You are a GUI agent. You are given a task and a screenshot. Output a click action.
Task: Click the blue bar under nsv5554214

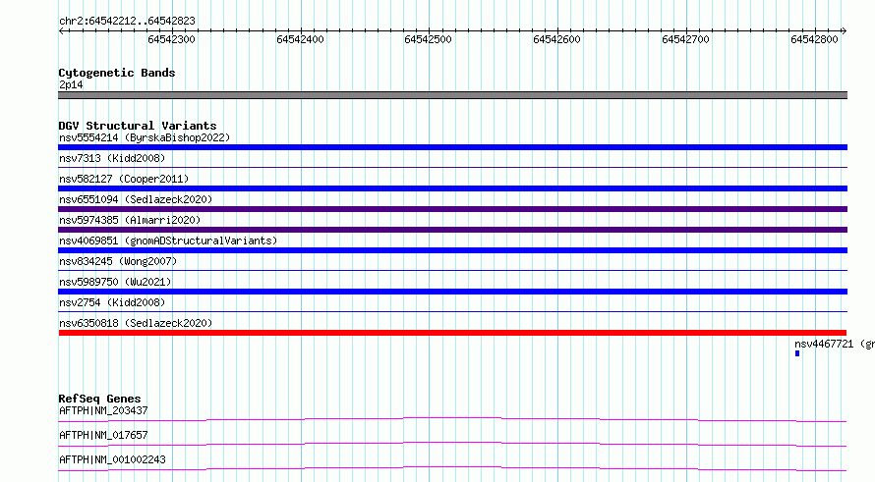click(x=452, y=147)
